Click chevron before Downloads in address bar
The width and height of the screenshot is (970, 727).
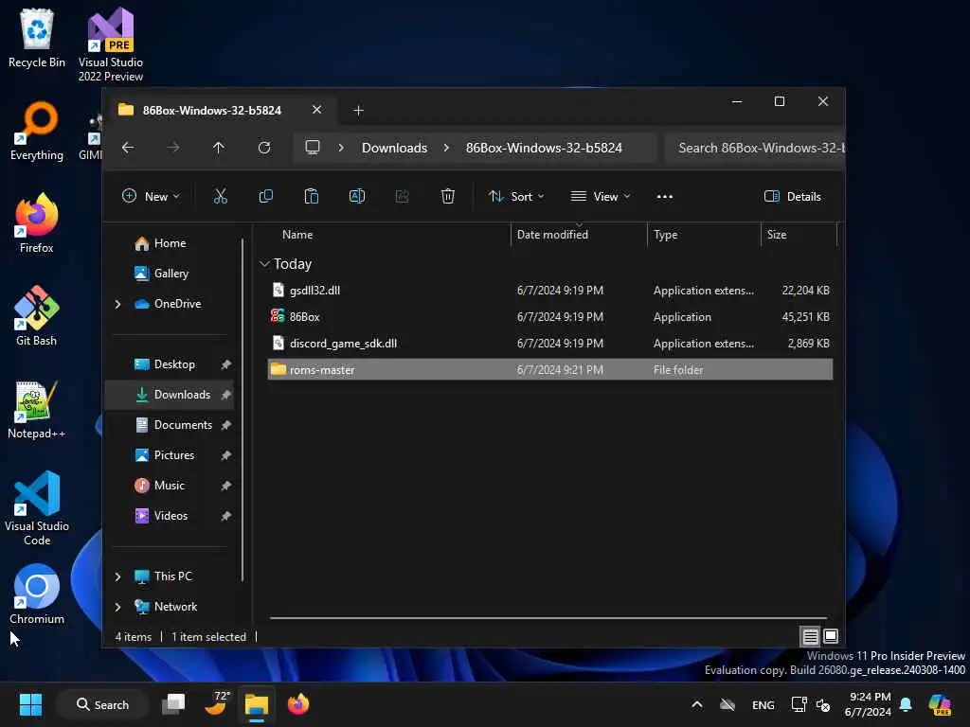341,148
